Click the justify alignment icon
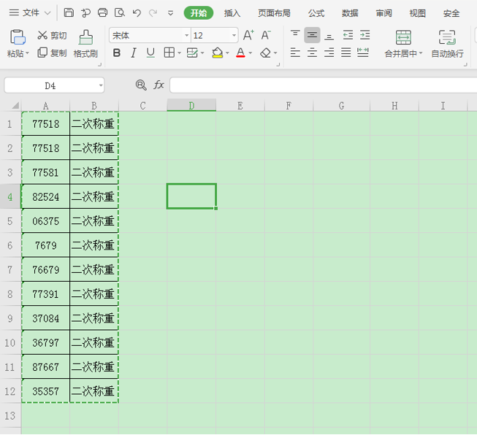This screenshot has width=477, height=435. (346, 53)
